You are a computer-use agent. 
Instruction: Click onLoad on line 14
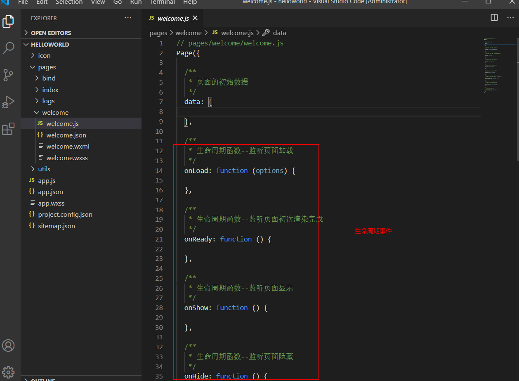click(196, 170)
